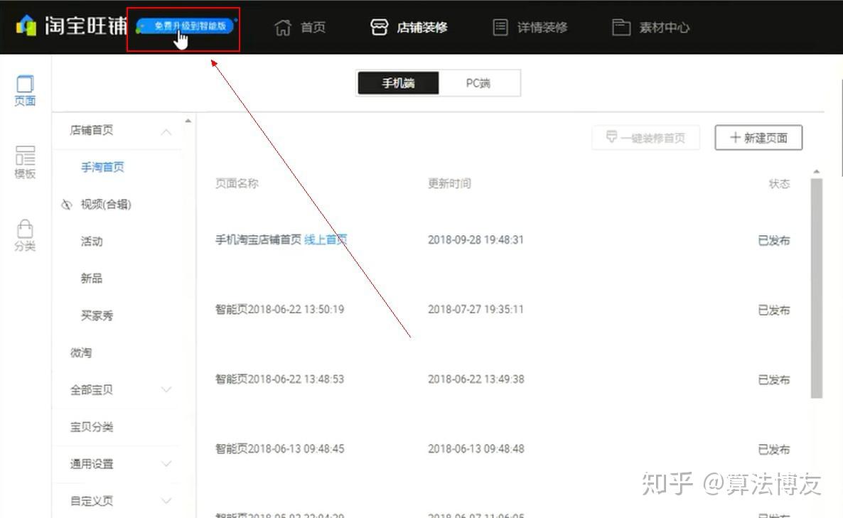Click the page list scrollbar thumb
This screenshot has height=518, width=843.
[x=817, y=288]
